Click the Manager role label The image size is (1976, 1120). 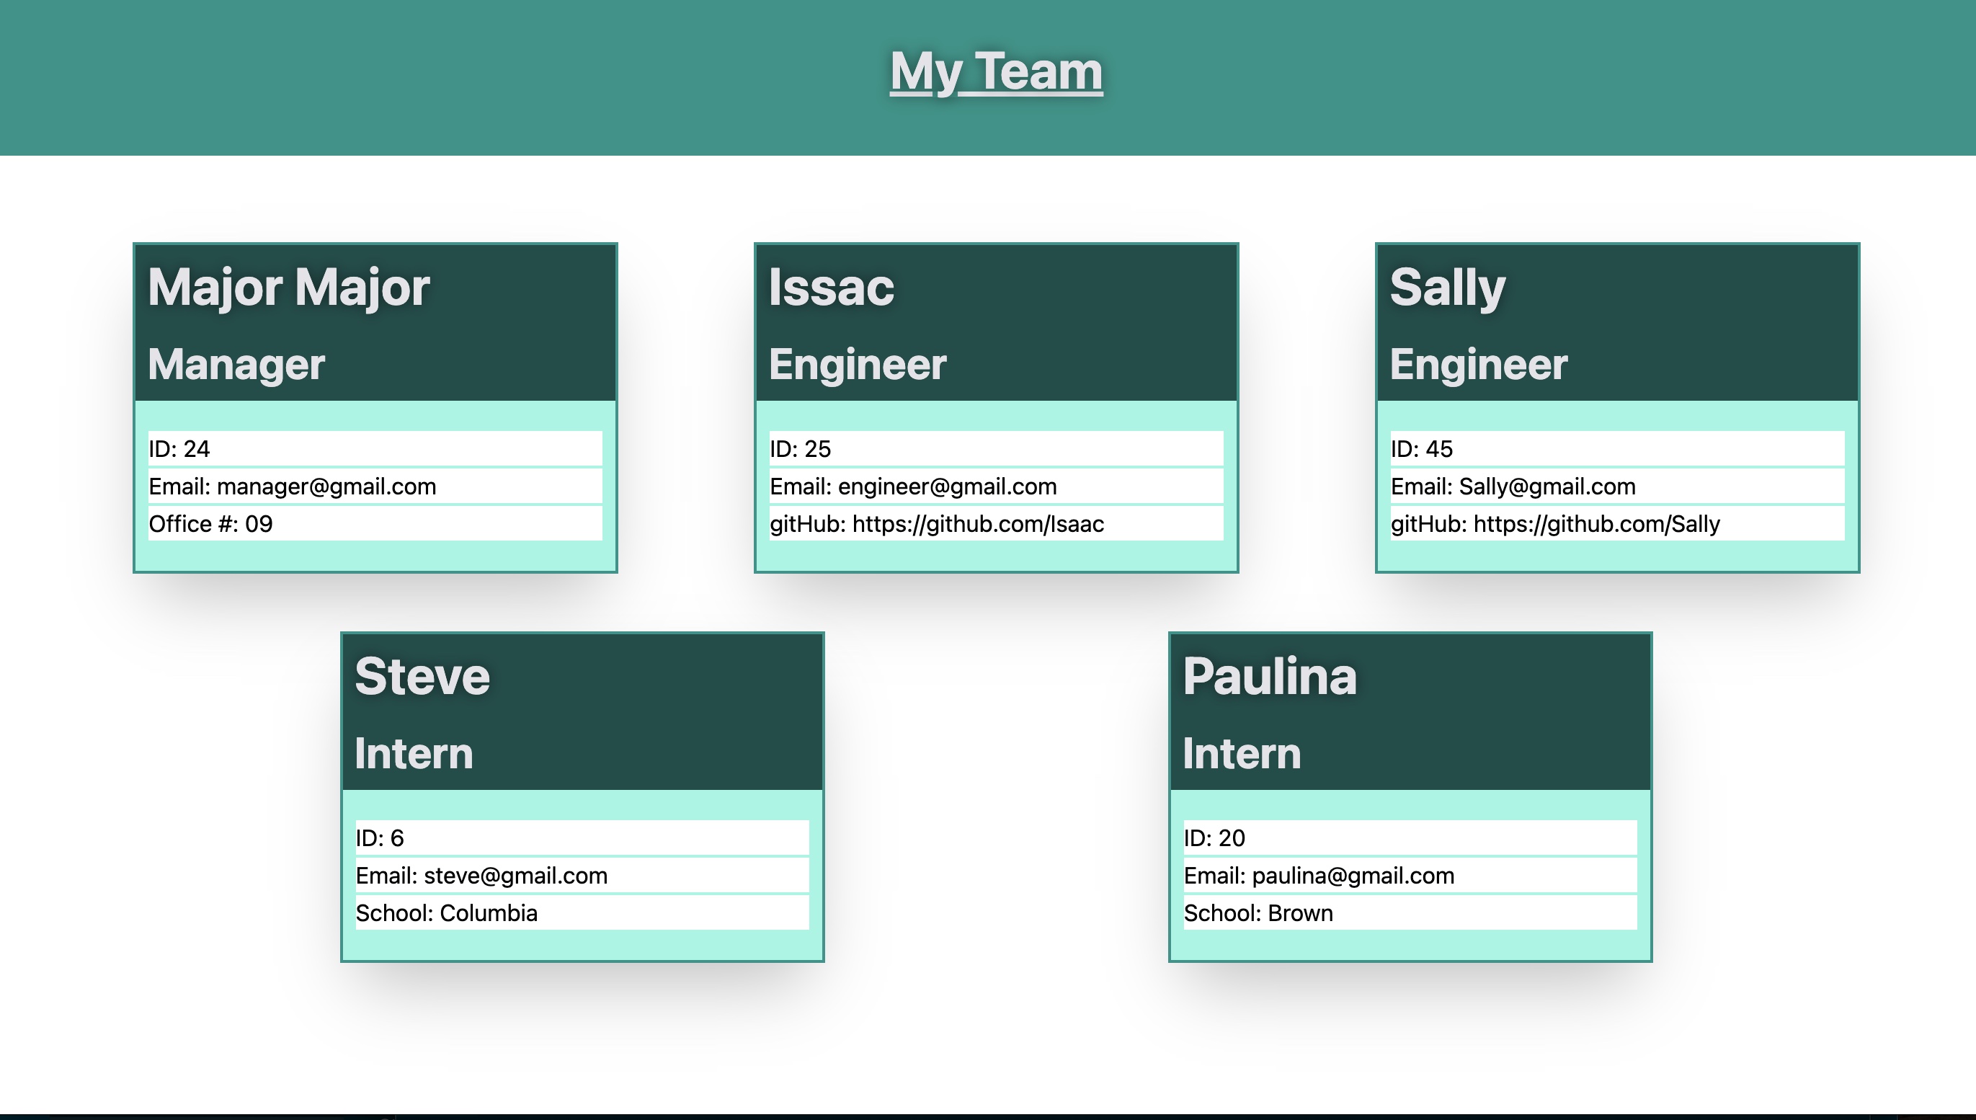click(236, 365)
